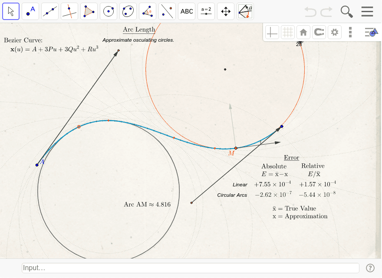Reset to standard view home button

(303, 32)
